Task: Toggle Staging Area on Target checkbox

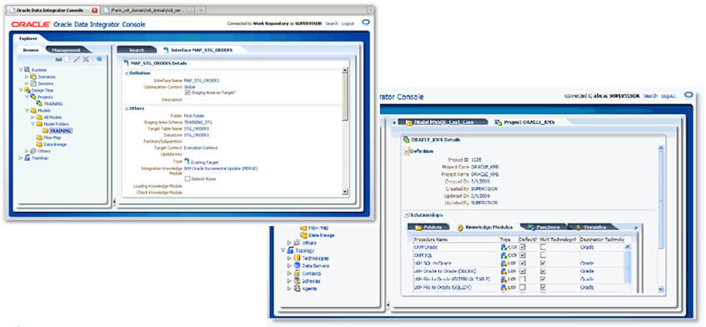Action: point(188,93)
